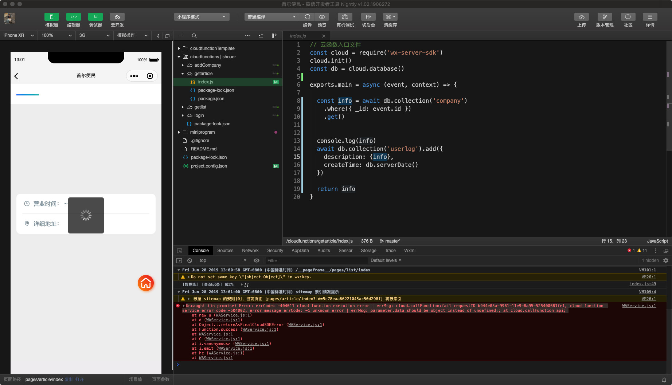This screenshot has width=672, height=385.
Task: Click the 真机调试 remote debug icon
Action: click(x=345, y=17)
